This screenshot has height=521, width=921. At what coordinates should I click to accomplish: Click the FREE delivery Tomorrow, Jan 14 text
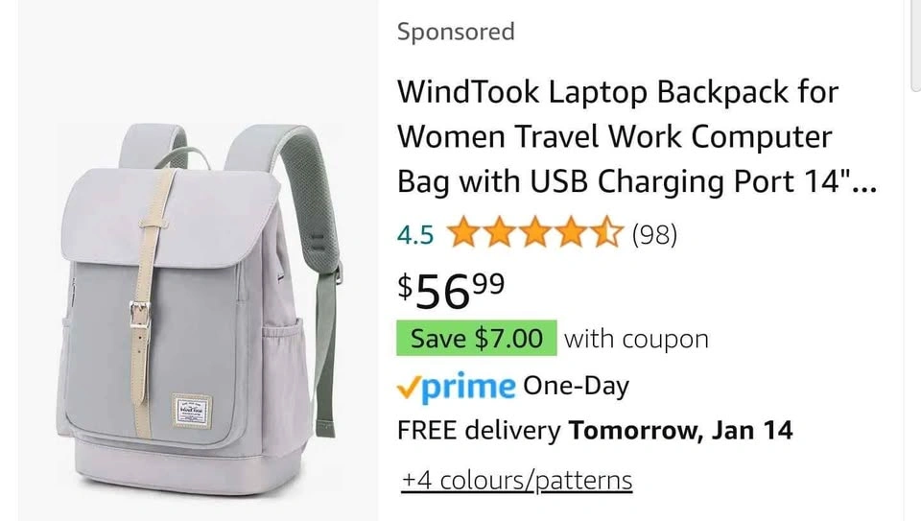click(595, 431)
